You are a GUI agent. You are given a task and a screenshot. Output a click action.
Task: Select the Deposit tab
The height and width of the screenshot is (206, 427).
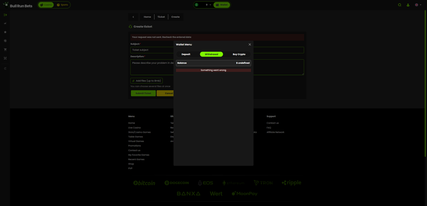tap(186, 54)
